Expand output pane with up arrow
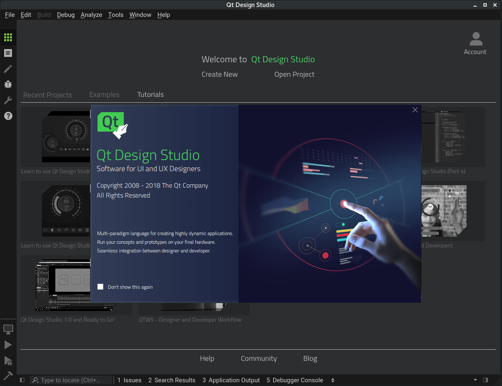The height and width of the screenshot is (386, 502). (x=475, y=380)
